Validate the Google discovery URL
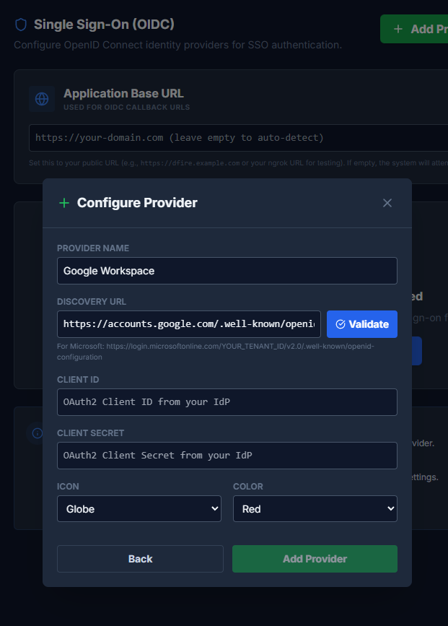Viewport: 448px width, 626px height. coord(362,323)
